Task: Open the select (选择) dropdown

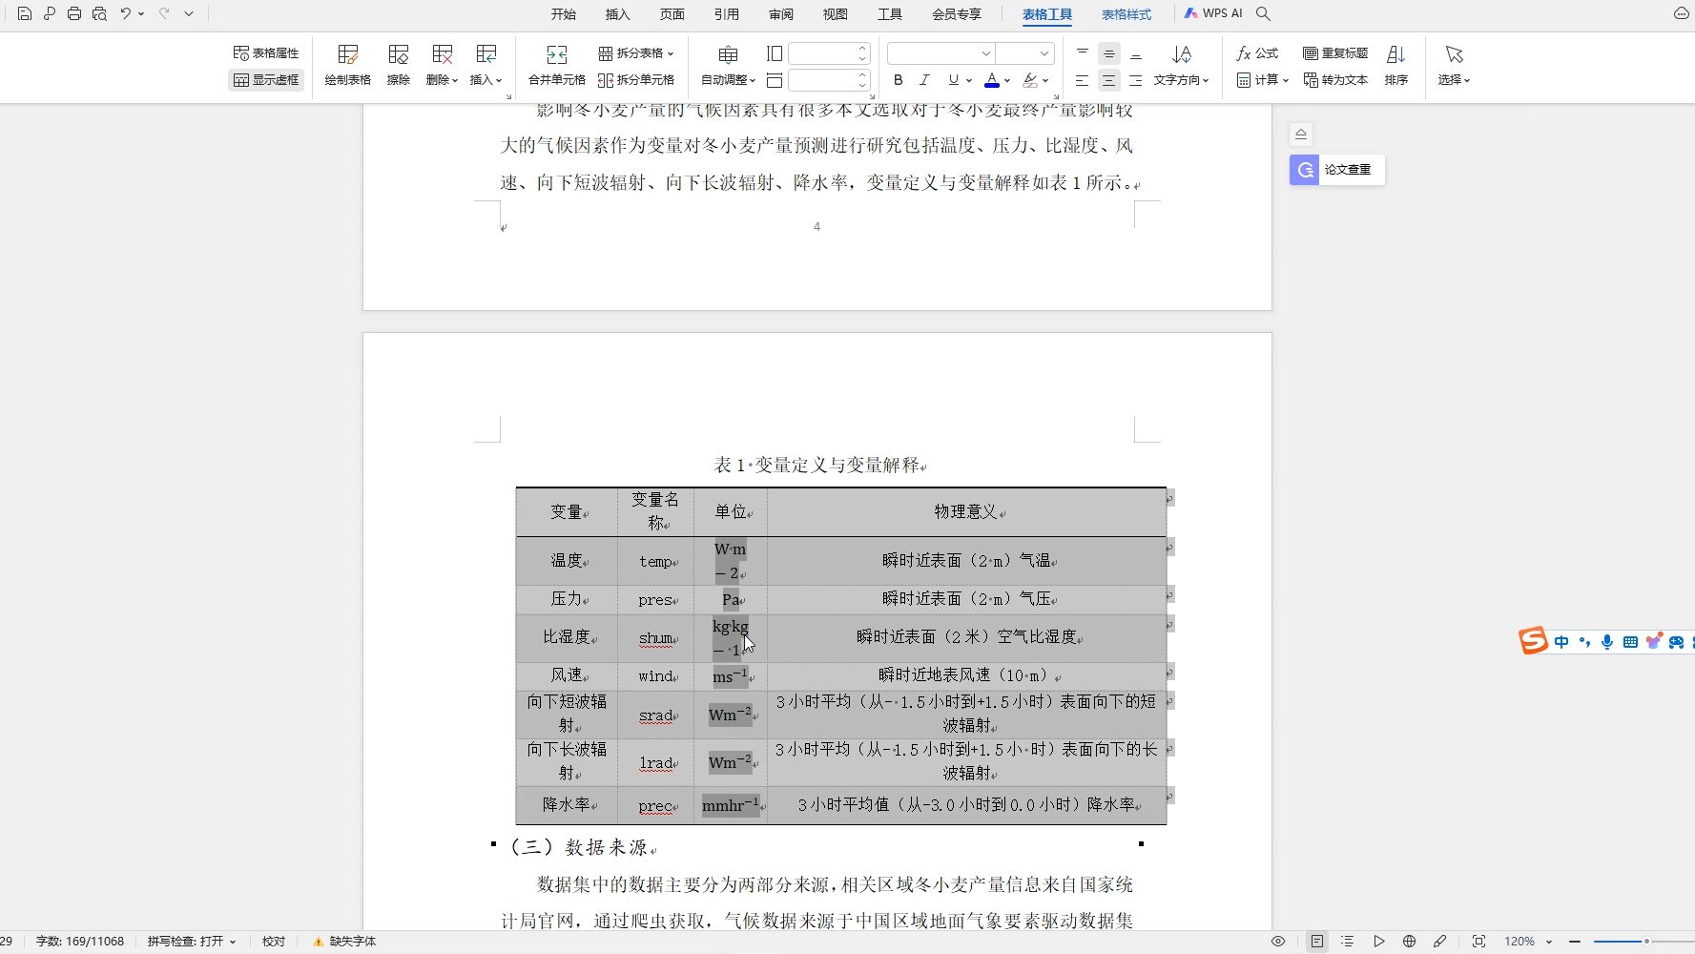Action: (1454, 66)
